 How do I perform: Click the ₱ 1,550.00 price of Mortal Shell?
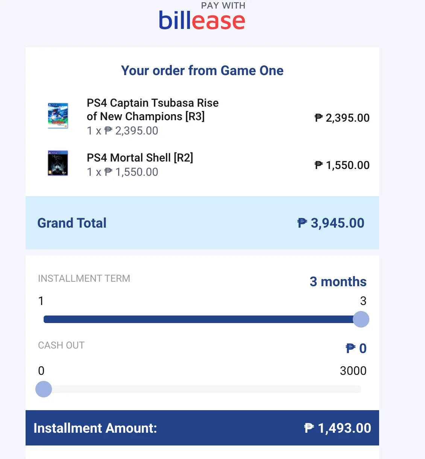point(342,165)
